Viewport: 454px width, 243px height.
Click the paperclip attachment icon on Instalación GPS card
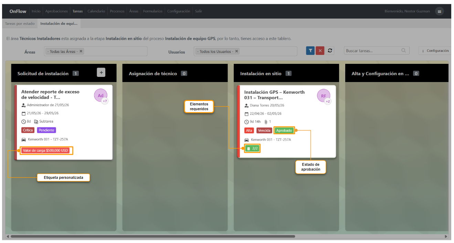(x=266, y=122)
